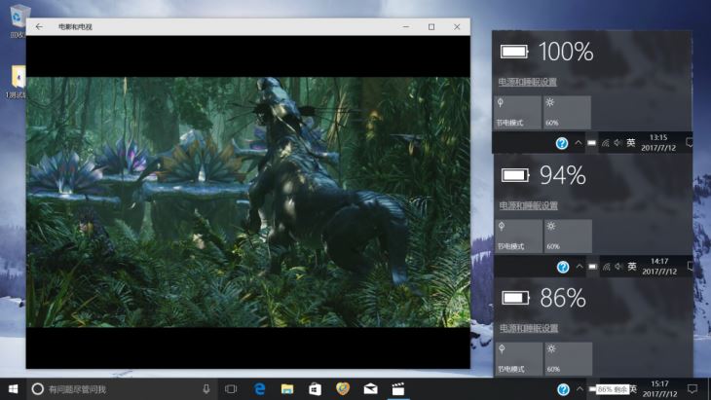Open 电源和睡眠设置 link under 86%
This screenshot has height=400, width=711.
click(529, 328)
